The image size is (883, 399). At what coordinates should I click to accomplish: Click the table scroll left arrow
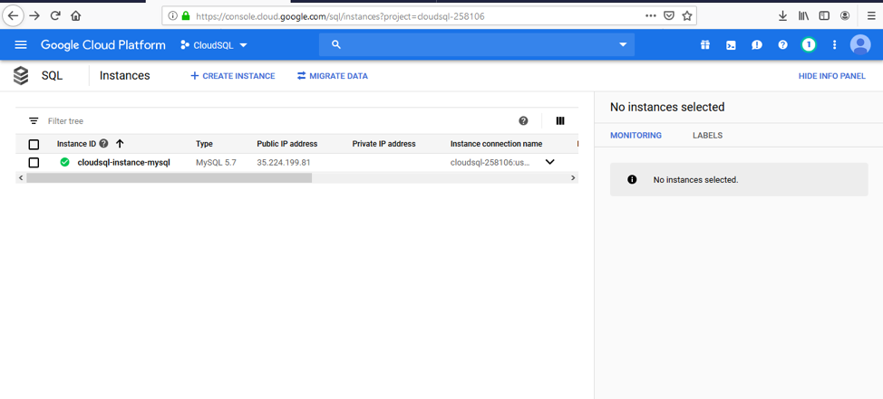[21, 177]
